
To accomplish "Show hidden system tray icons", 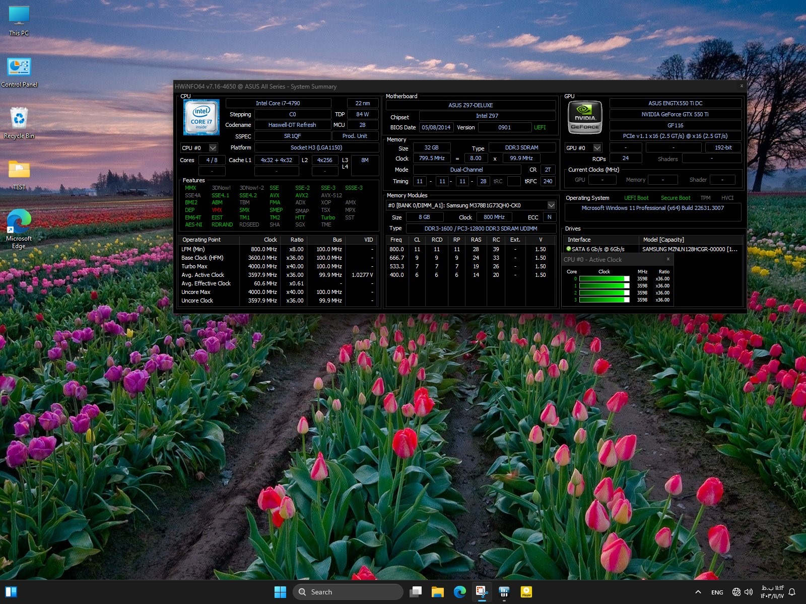I will point(698,592).
